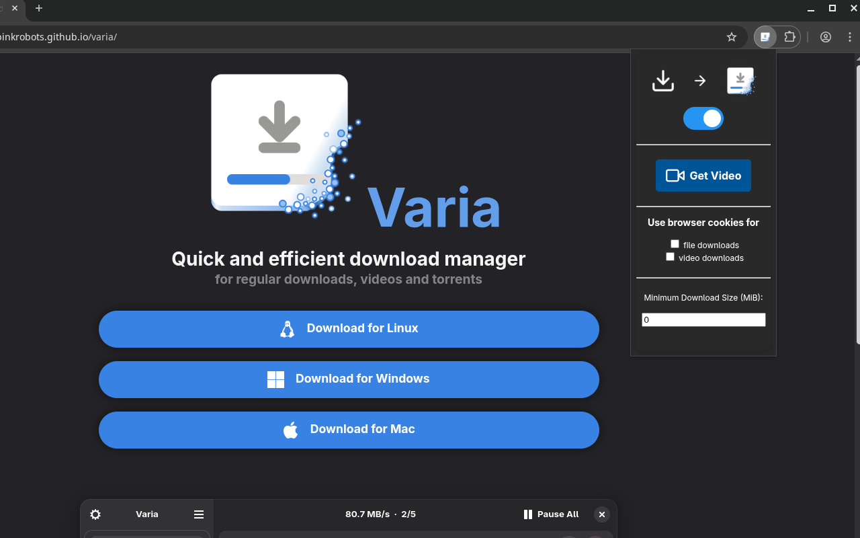This screenshot has width=860, height=538.
Task: Click the blue 'Varia' title text
Action: coord(434,207)
